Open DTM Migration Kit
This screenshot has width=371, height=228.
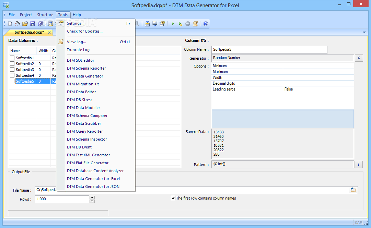coord(96,84)
